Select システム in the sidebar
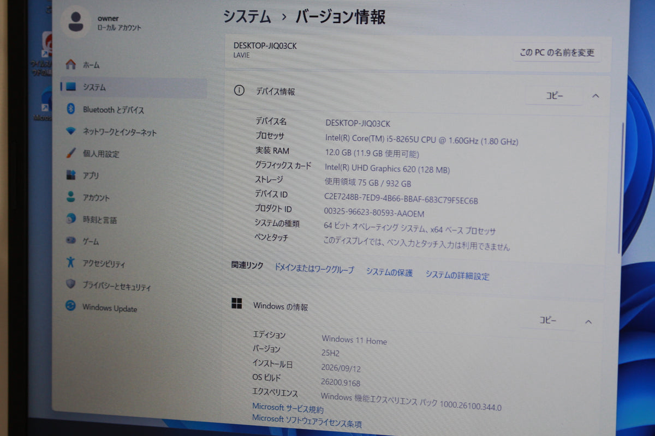This screenshot has width=655, height=436. (x=134, y=87)
